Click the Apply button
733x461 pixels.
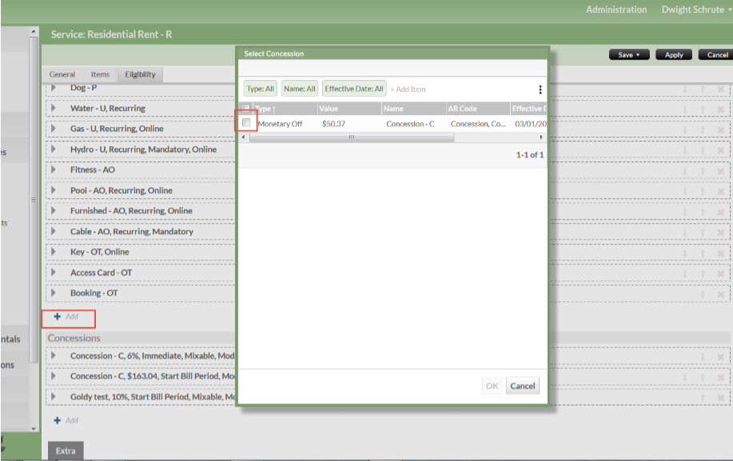(674, 55)
